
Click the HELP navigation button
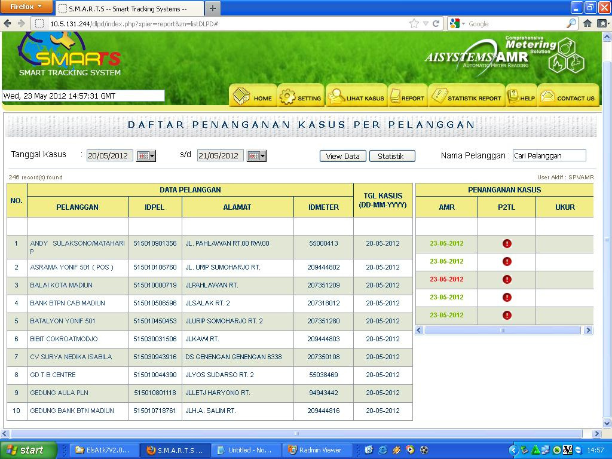(521, 97)
